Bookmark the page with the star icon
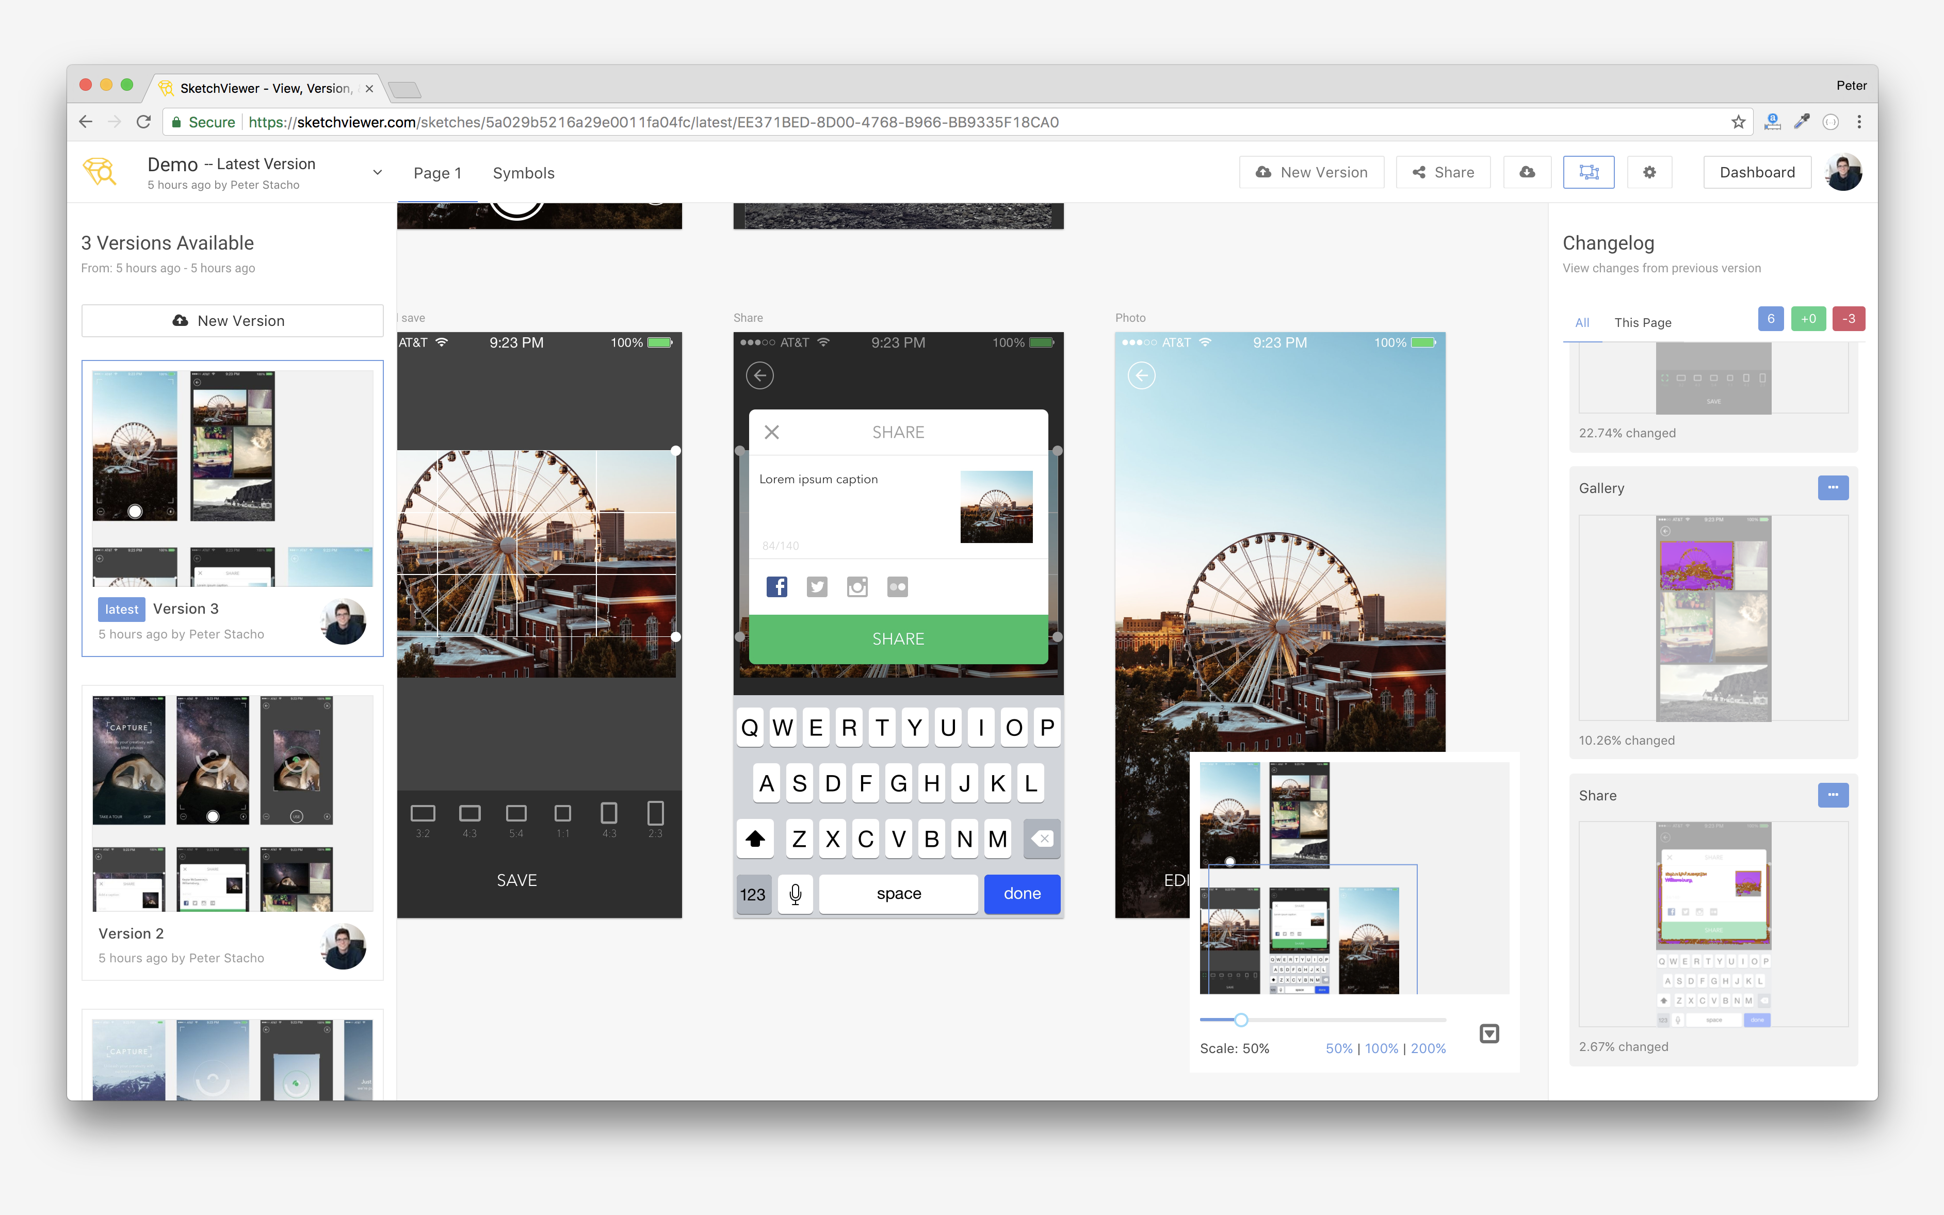 1738,121
